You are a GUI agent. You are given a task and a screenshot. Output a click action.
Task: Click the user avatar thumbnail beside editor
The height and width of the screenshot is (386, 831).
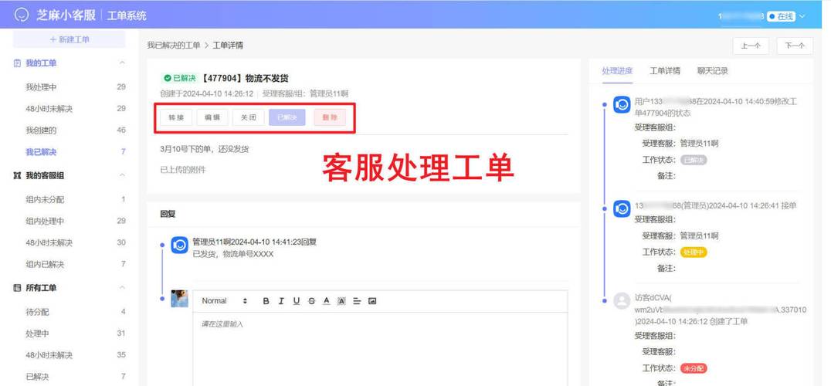(x=180, y=299)
